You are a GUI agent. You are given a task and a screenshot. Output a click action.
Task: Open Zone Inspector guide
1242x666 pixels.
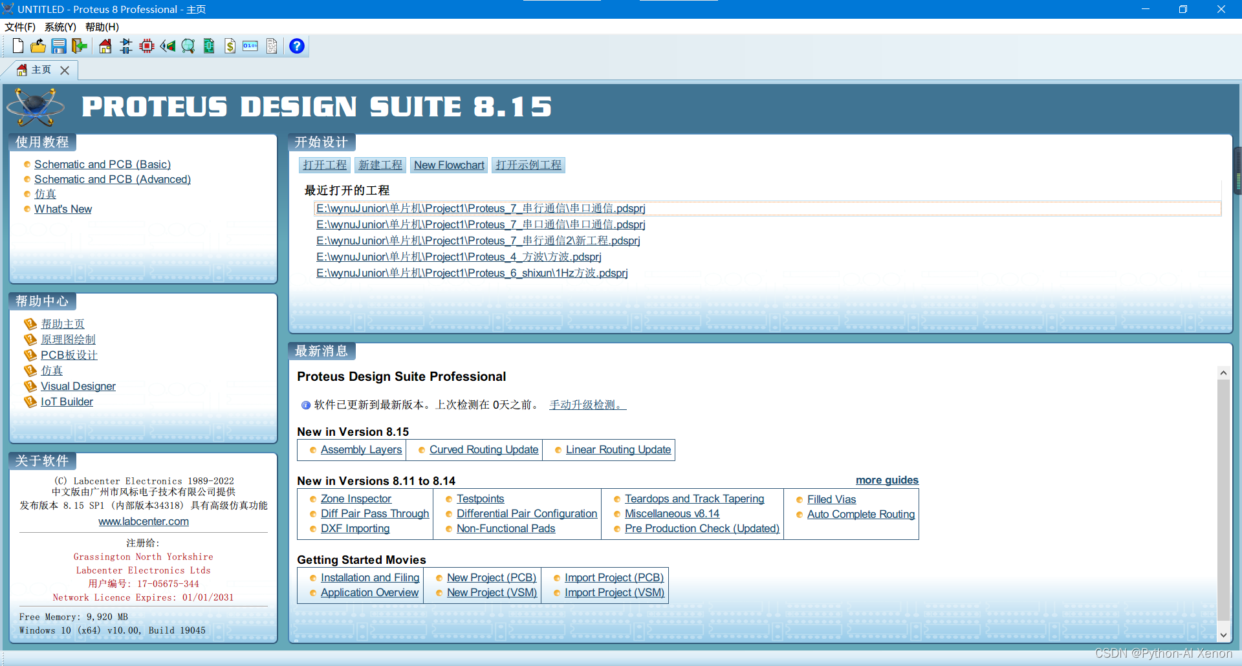point(356,499)
